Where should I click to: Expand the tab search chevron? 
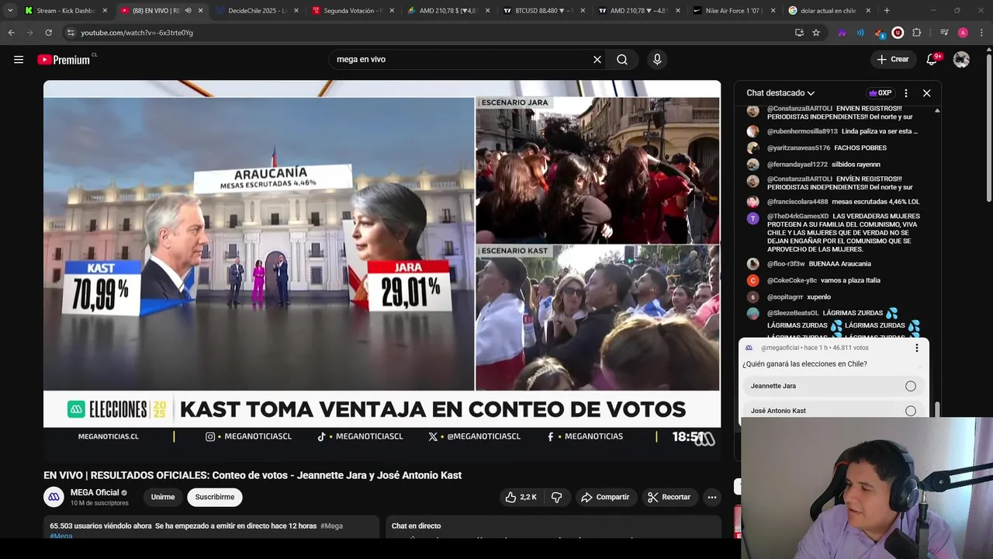pyautogui.click(x=9, y=11)
